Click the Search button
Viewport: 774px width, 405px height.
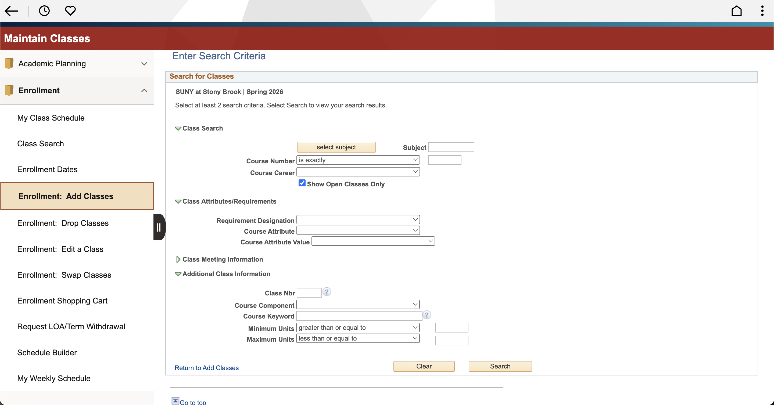pos(500,366)
